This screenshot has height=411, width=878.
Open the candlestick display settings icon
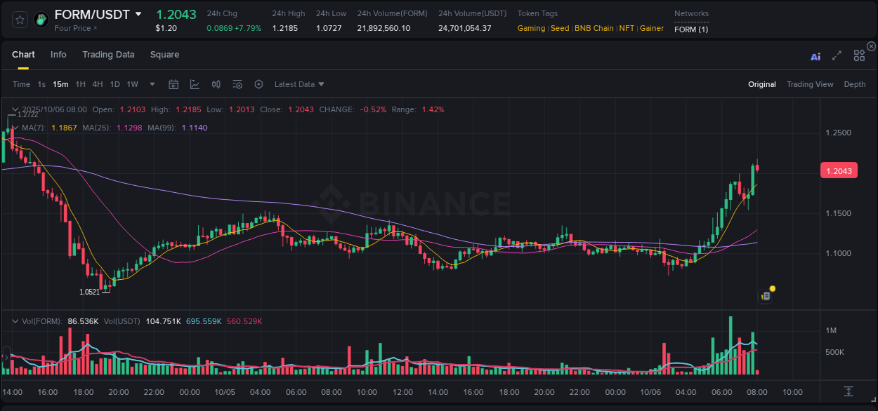pos(216,84)
